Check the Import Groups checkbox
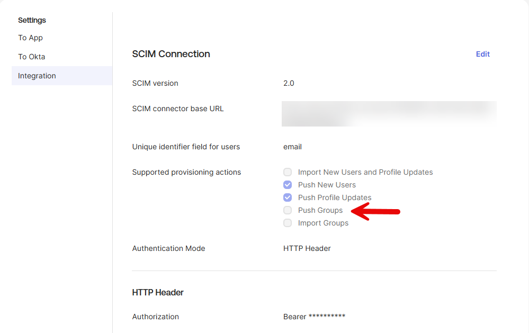529x333 pixels. pyautogui.click(x=288, y=223)
